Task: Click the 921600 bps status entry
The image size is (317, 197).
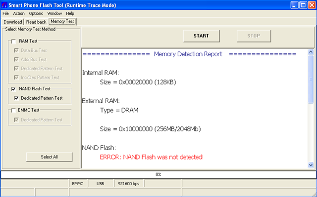Action: 129,184
